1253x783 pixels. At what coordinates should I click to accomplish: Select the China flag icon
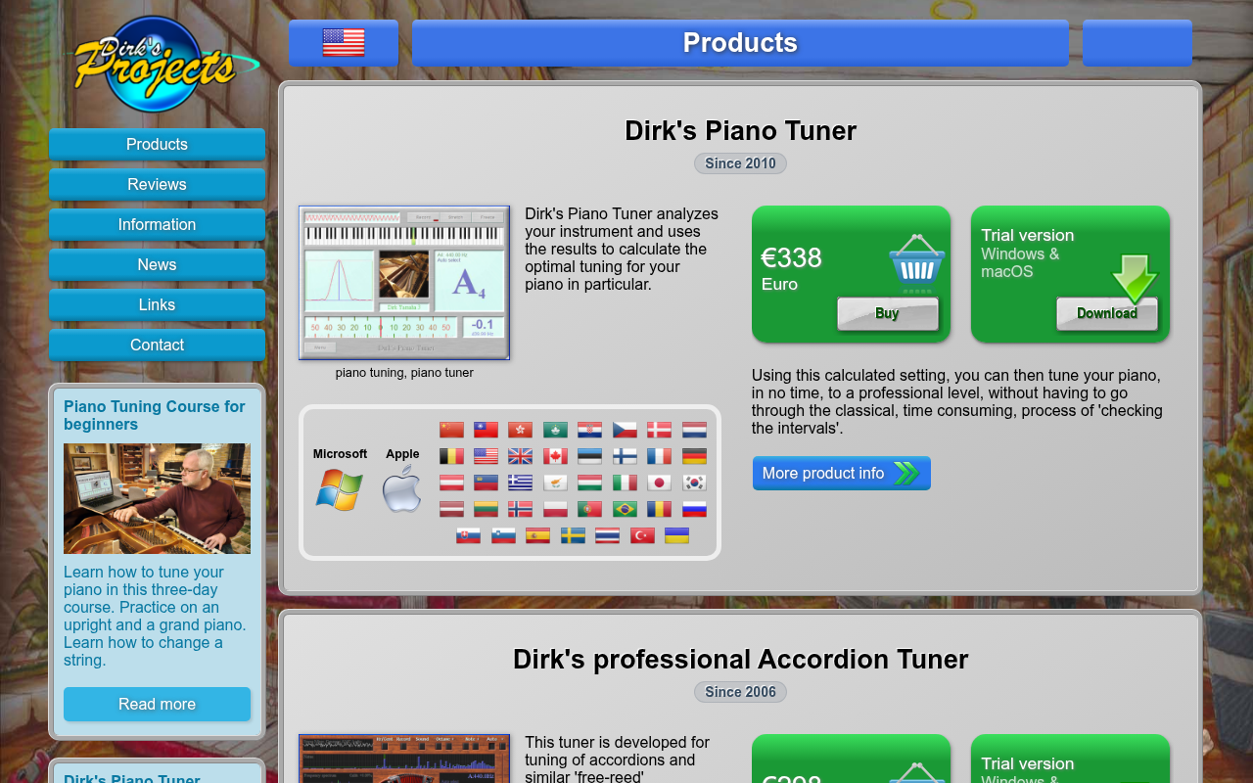451,430
